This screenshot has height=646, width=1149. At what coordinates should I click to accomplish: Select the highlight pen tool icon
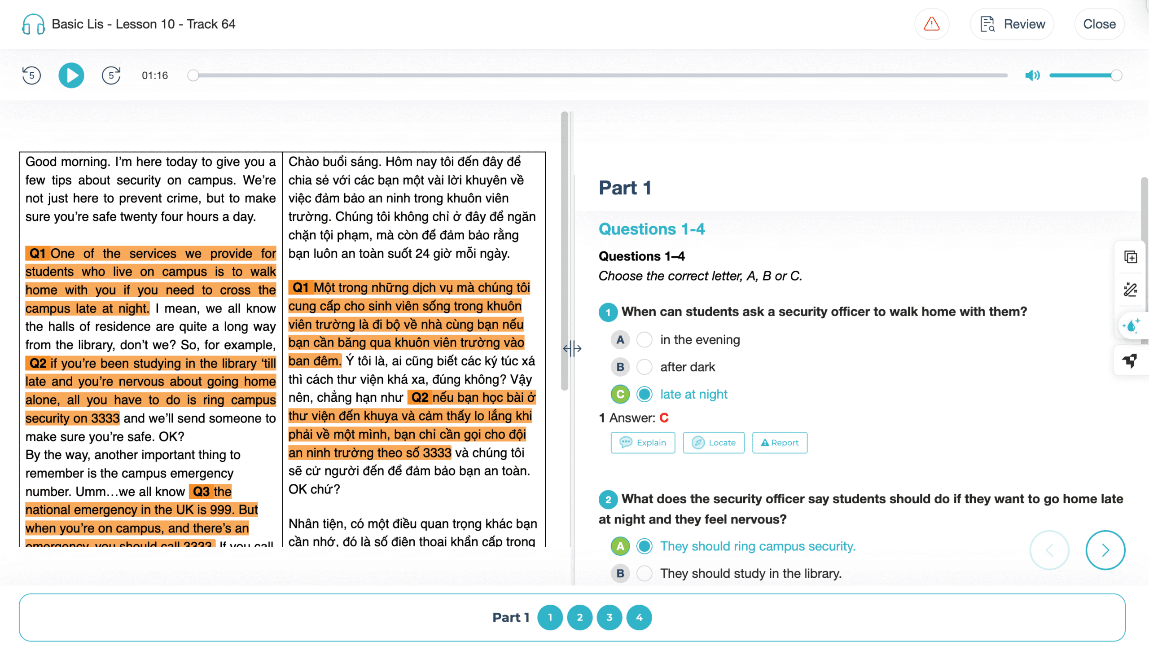tap(1130, 290)
